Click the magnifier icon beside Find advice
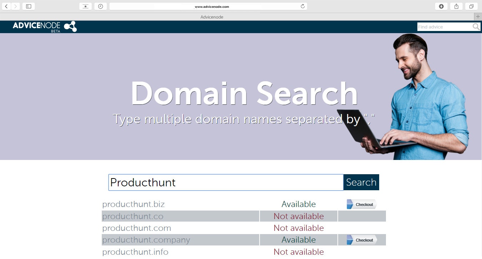This screenshot has width=482, height=259. click(x=476, y=27)
